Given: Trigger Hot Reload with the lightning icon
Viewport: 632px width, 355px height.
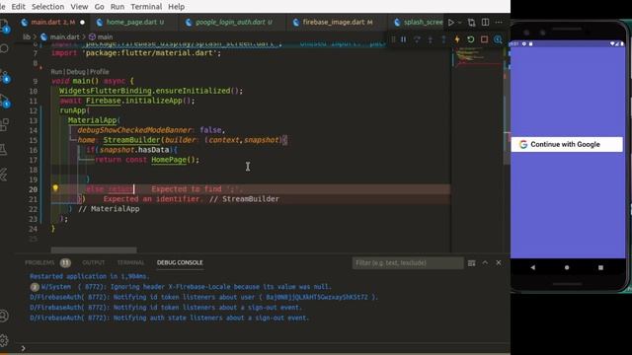Looking at the screenshot, I should pyautogui.click(x=457, y=39).
